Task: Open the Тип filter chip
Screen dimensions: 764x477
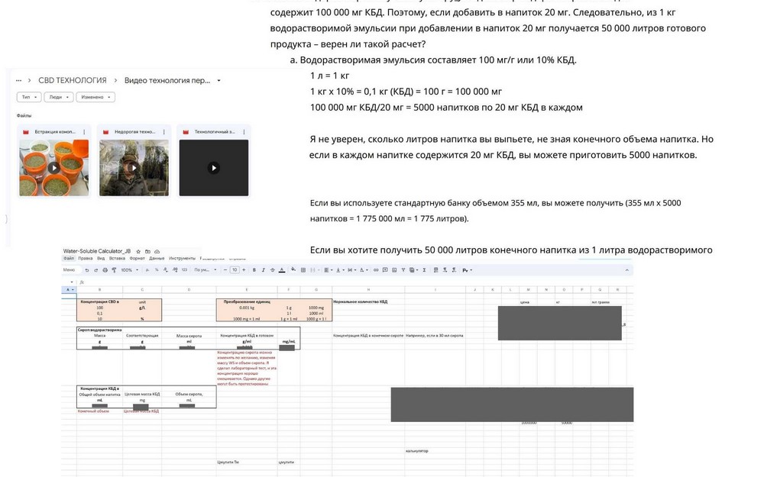Action: click(29, 98)
